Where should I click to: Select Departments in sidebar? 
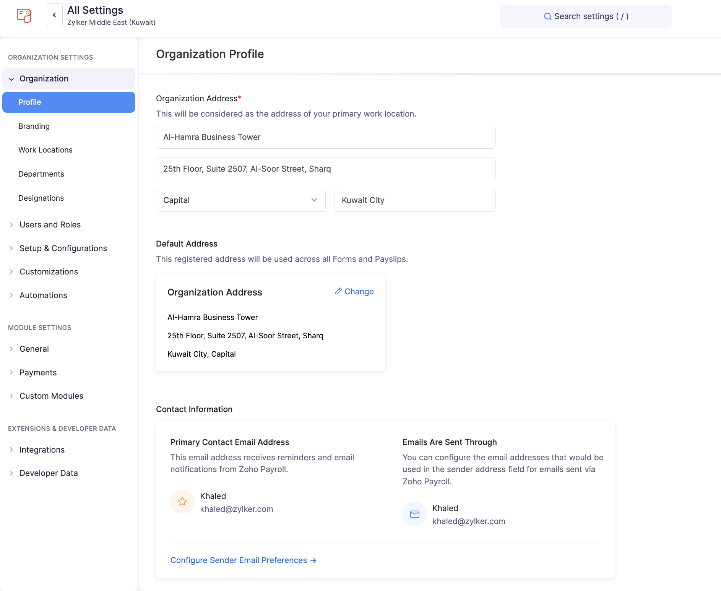click(41, 174)
